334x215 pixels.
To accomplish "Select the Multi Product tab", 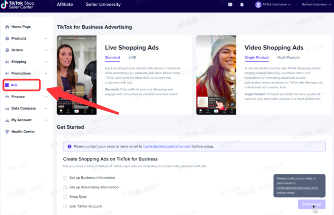I will [288, 57].
